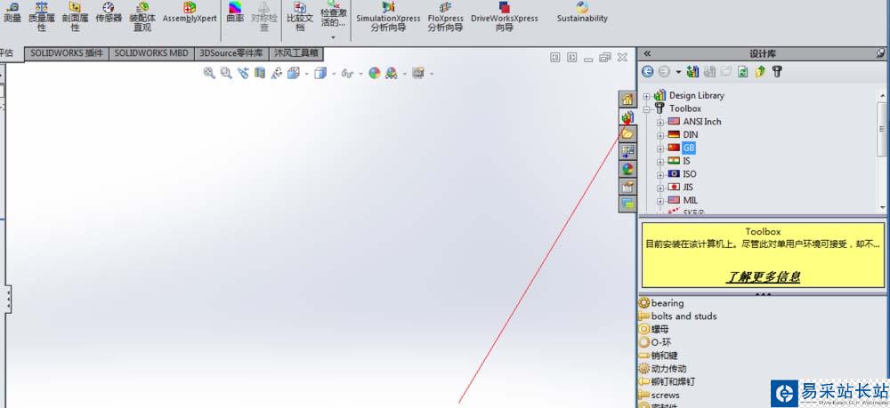
Task: Open the bearing folder
Action: tap(662, 303)
